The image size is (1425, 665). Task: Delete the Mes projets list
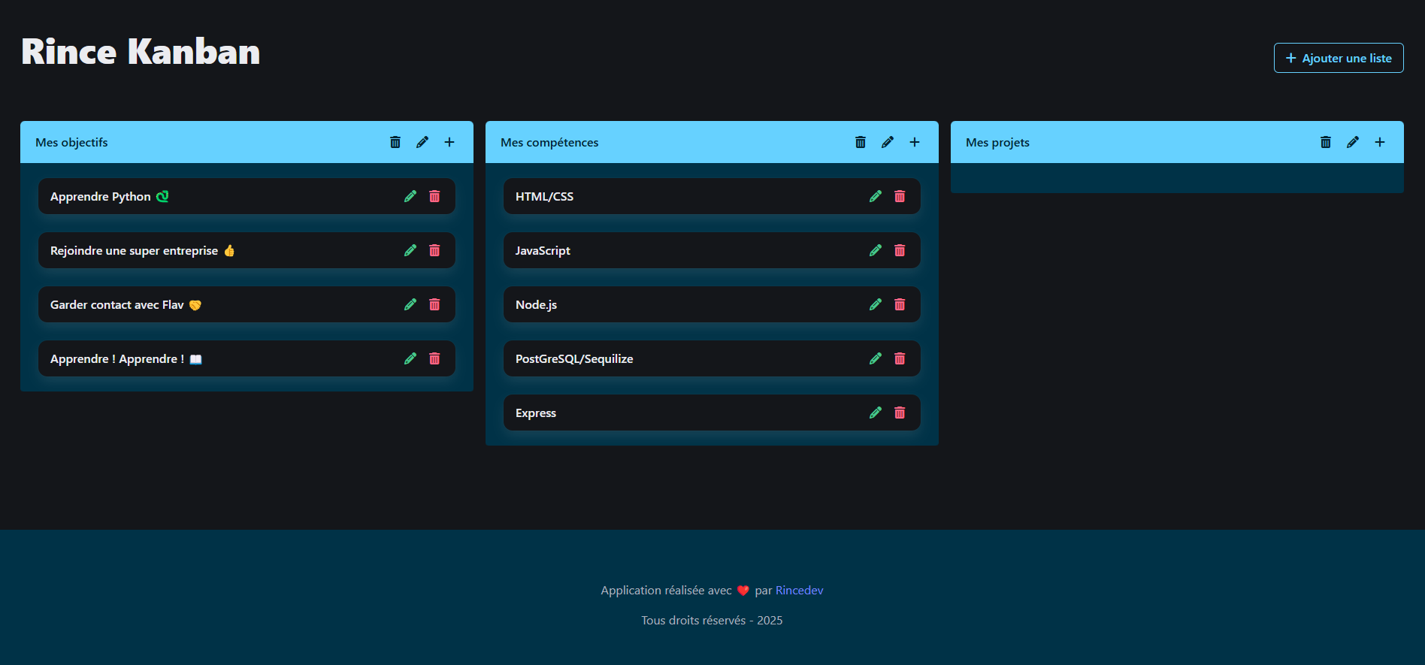coord(1326,142)
